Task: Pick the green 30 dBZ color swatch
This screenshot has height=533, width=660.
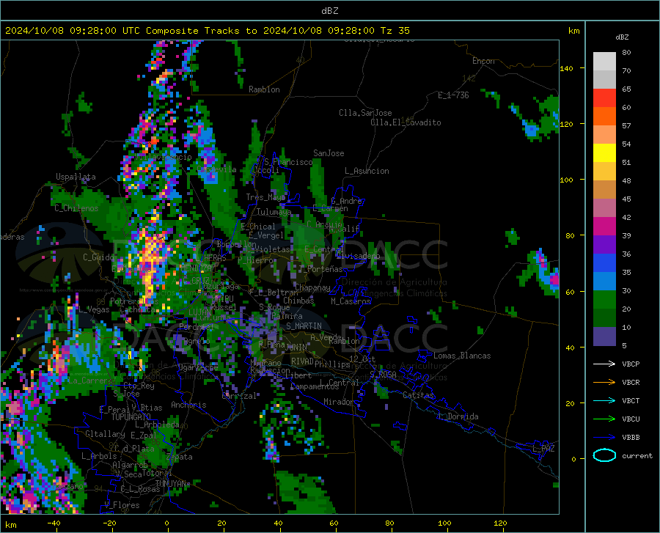Action: click(604, 300)
